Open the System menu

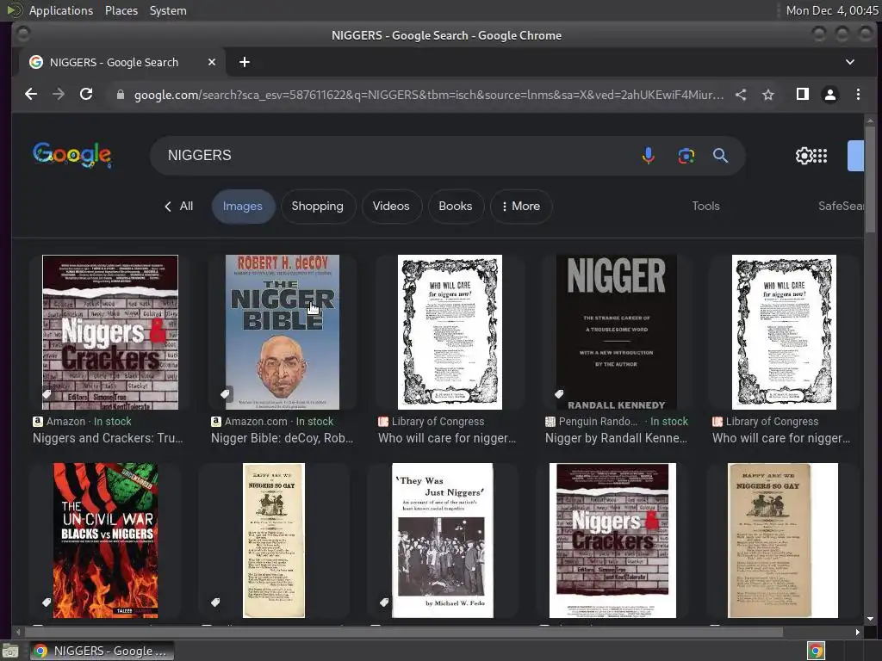[x=168, y=10]
